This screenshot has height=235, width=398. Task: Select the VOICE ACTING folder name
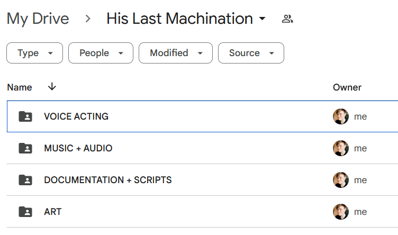pos(76,116)
